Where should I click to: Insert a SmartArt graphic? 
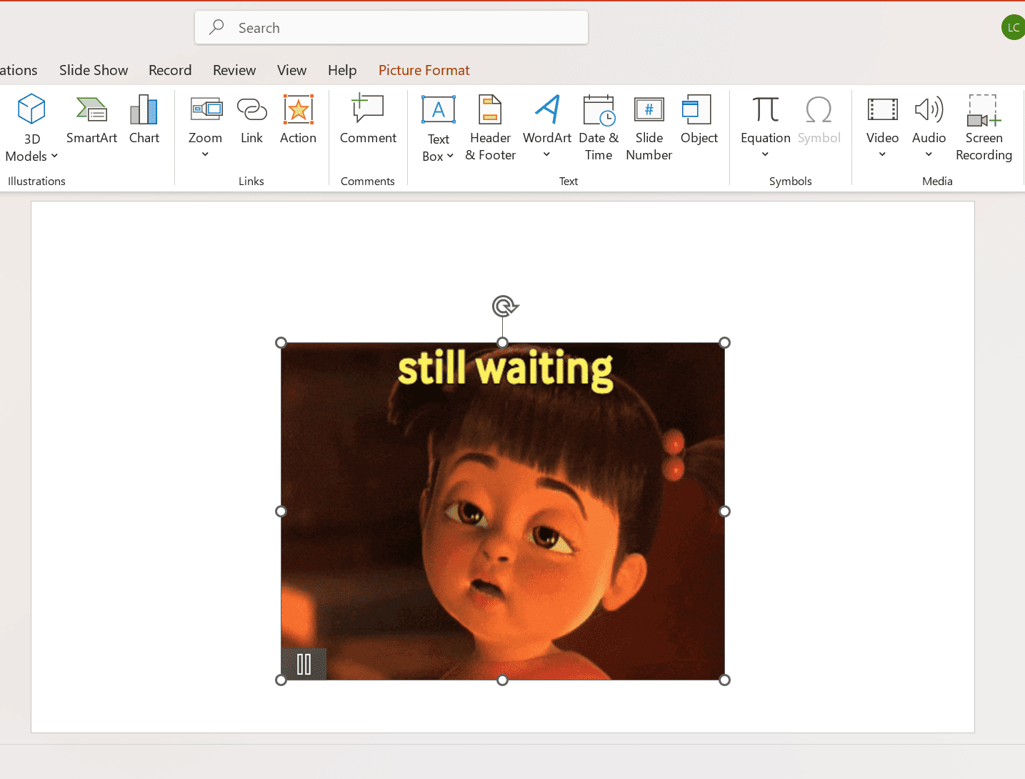(91, 119)
